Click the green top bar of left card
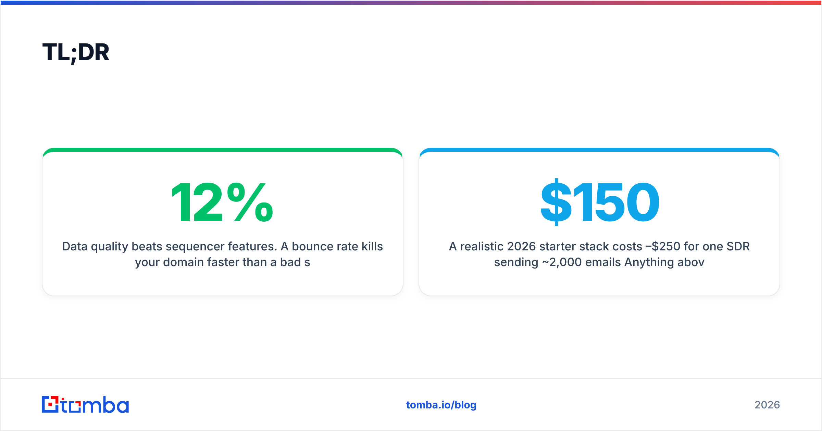 tap(223, 150)
